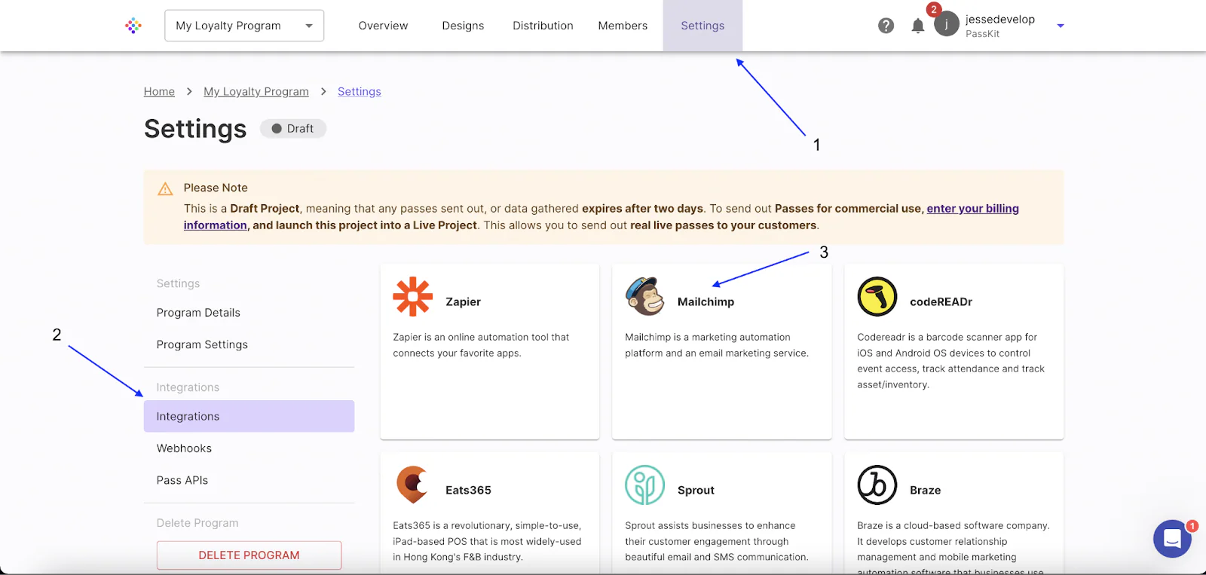Click the Zapier logo icon

pyautogui.click(x=412, y=296)
